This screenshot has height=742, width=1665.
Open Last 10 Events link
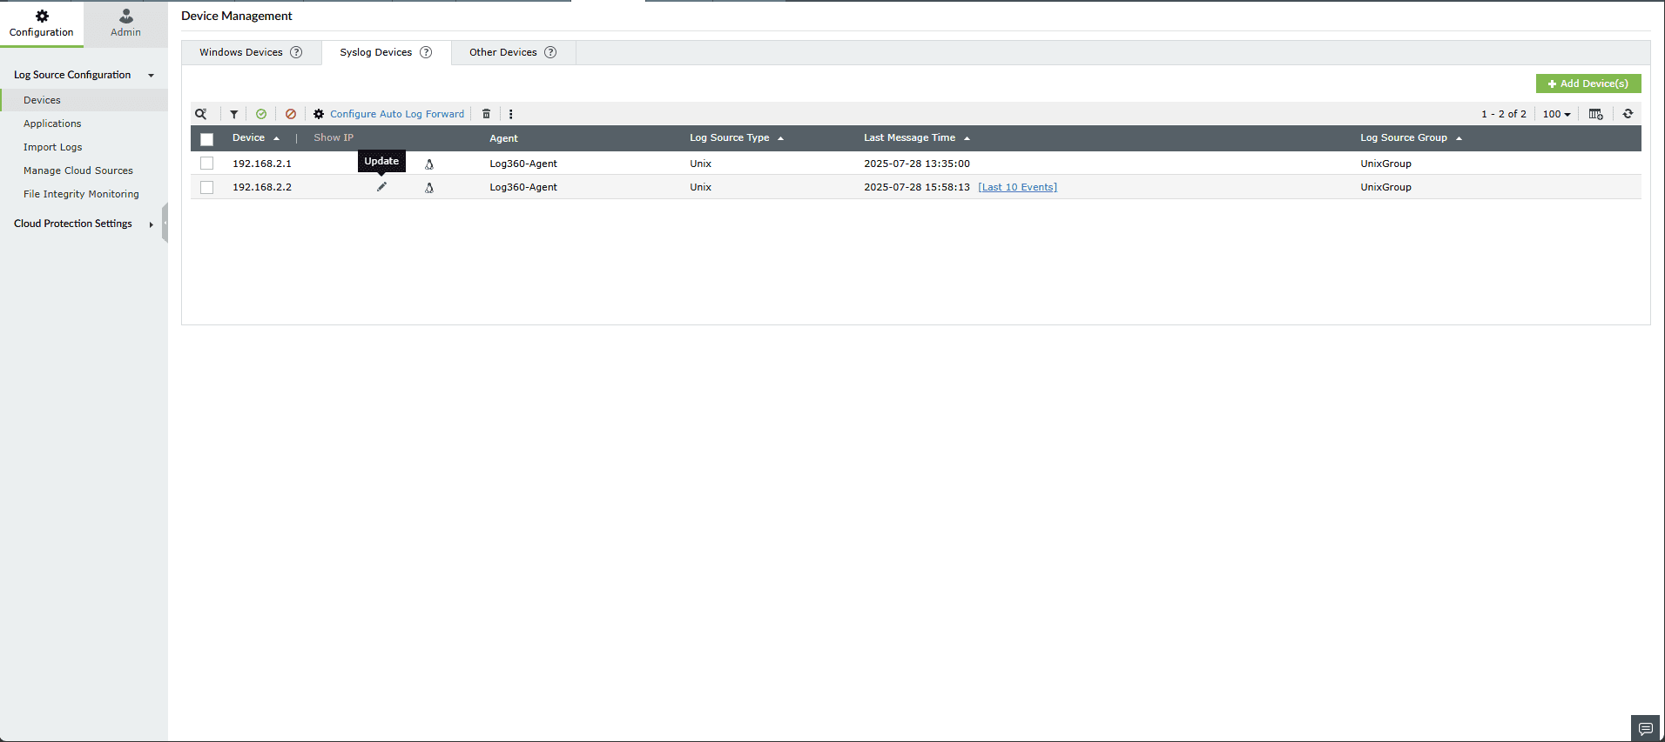(1017, 187)
